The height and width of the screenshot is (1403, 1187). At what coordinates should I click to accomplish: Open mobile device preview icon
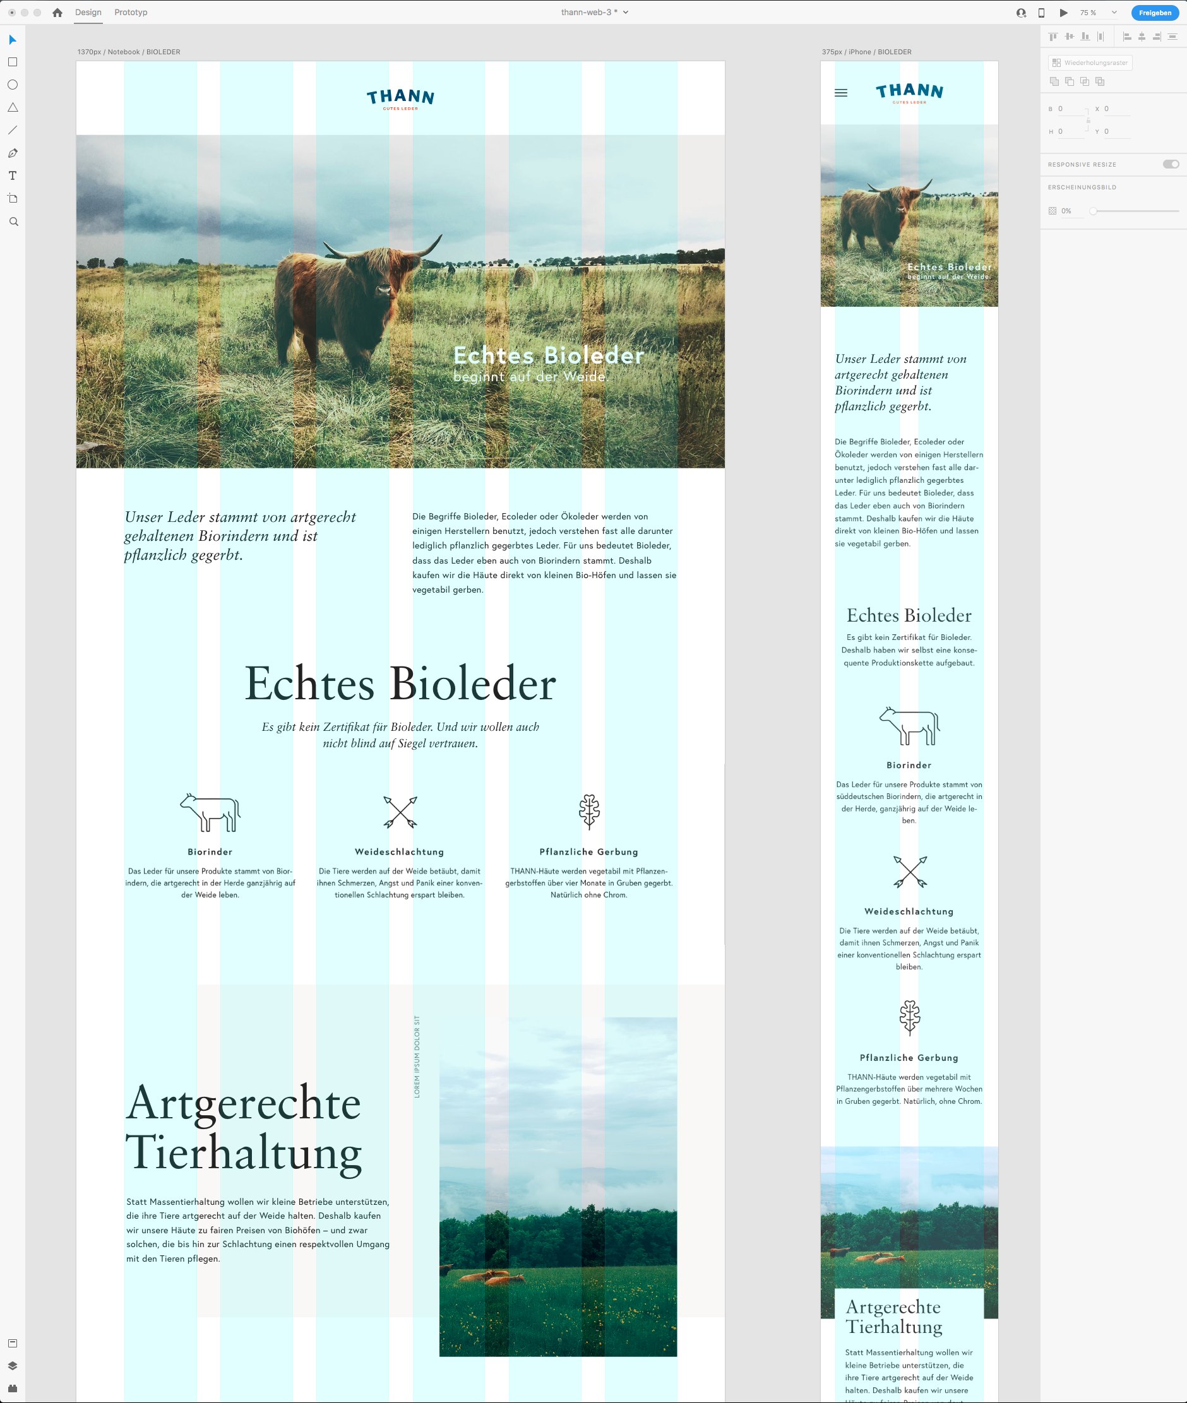1041,12
